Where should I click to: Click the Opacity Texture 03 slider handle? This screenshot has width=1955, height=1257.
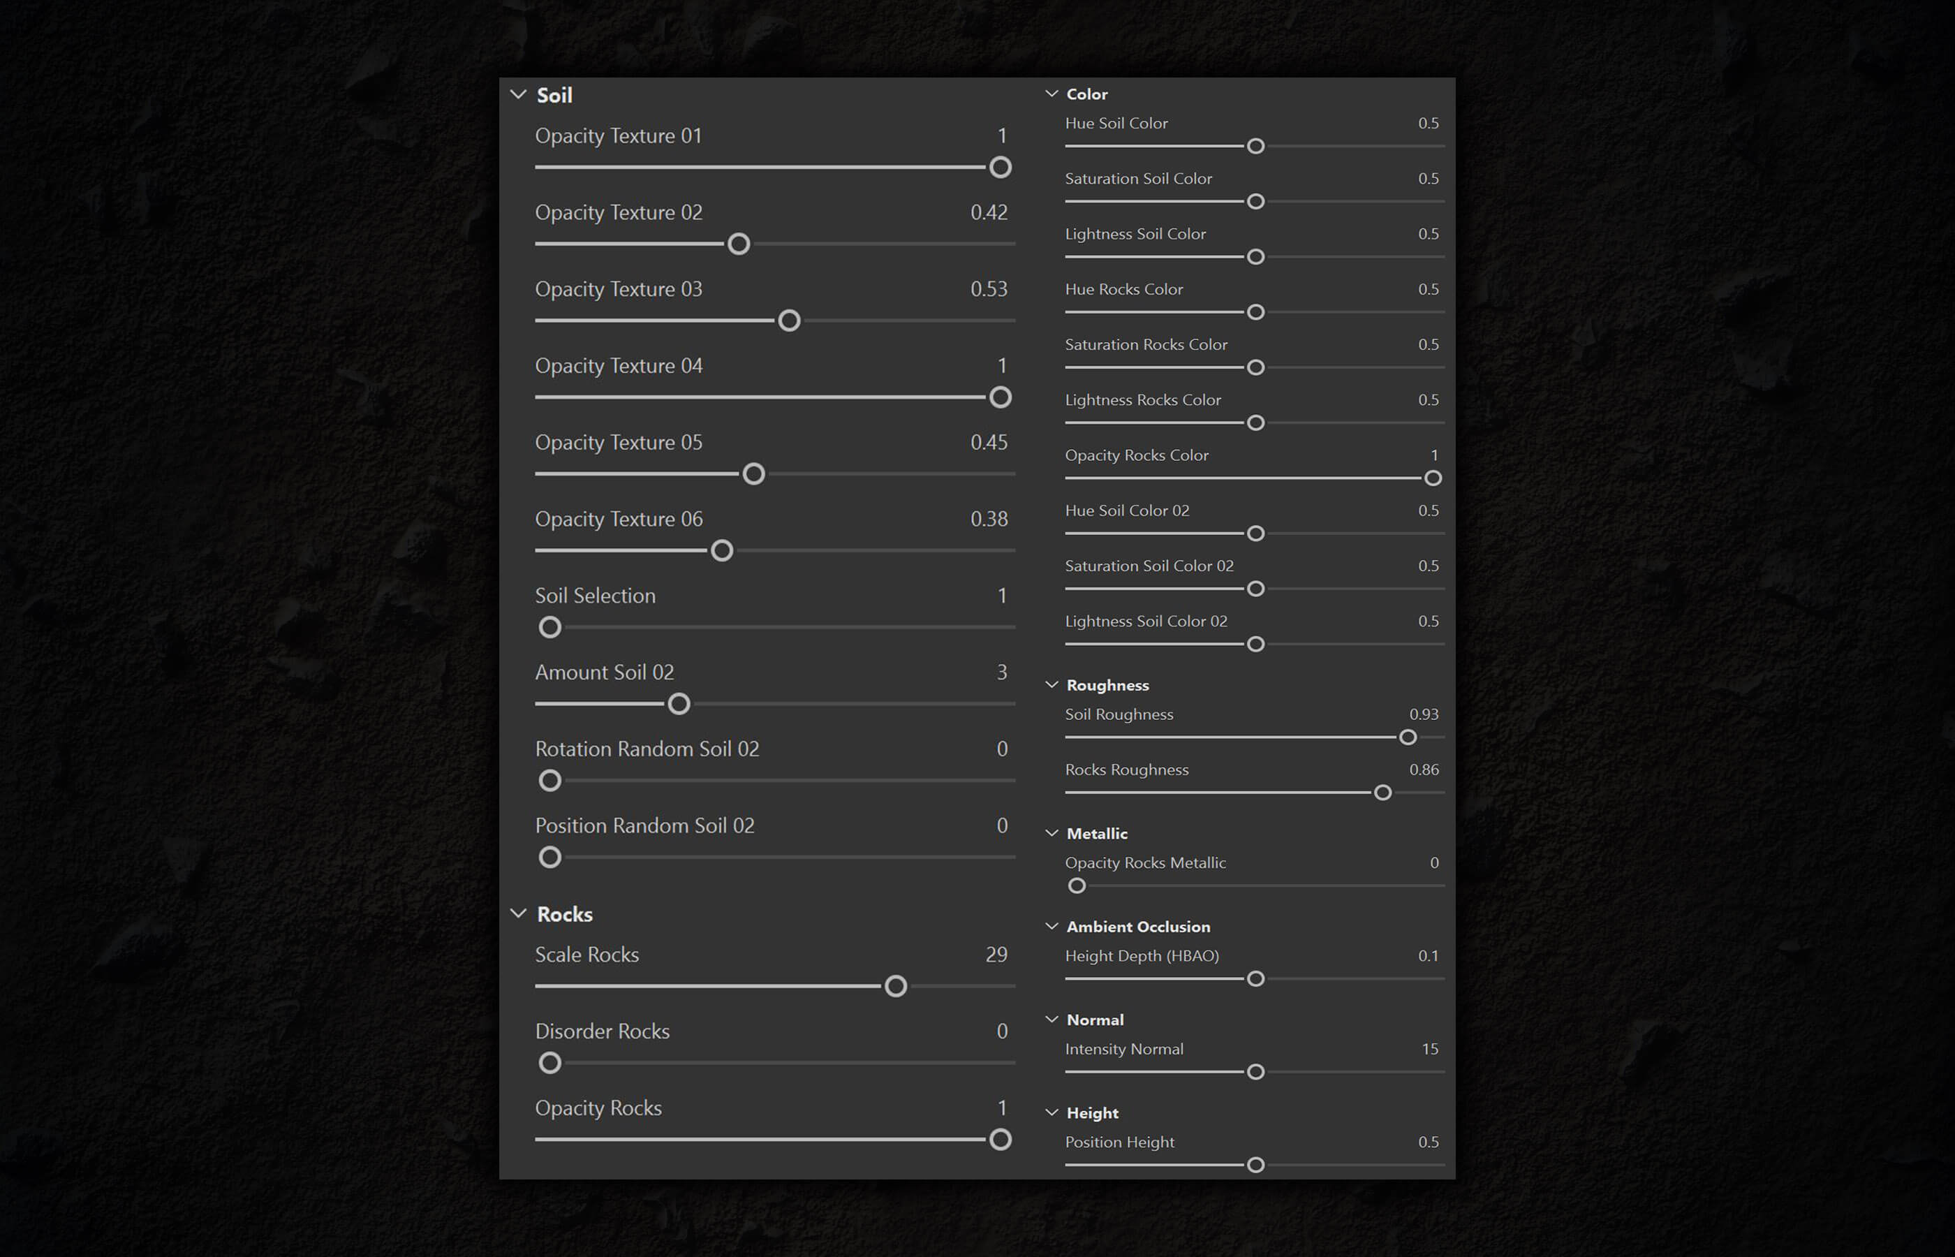point(789,321)
